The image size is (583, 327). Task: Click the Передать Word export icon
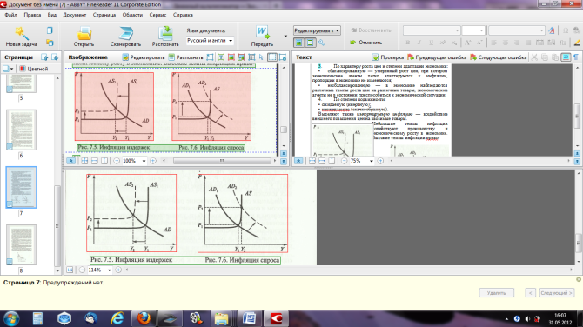[262, 33]
